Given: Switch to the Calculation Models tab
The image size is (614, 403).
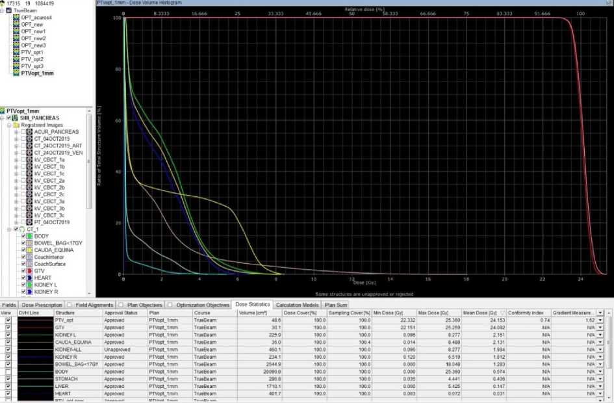Looking at the screenshot, I should (297, 304).
